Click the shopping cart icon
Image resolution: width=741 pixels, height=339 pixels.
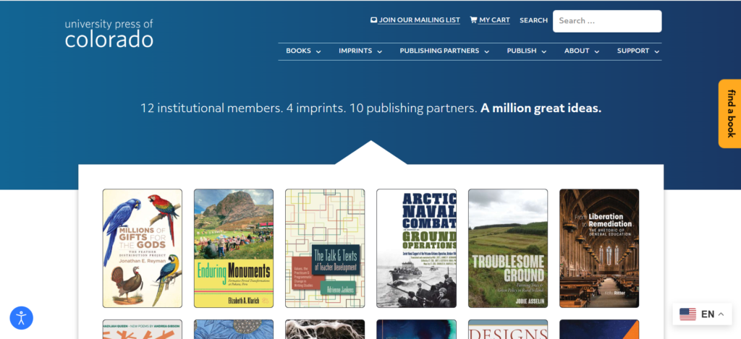473,20
